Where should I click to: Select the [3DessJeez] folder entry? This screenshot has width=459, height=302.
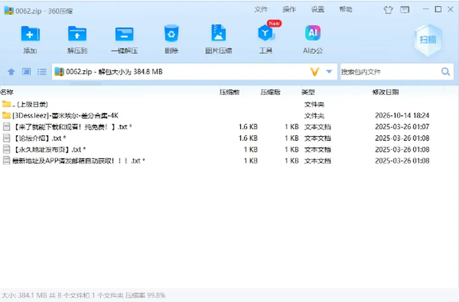(229, 116)
